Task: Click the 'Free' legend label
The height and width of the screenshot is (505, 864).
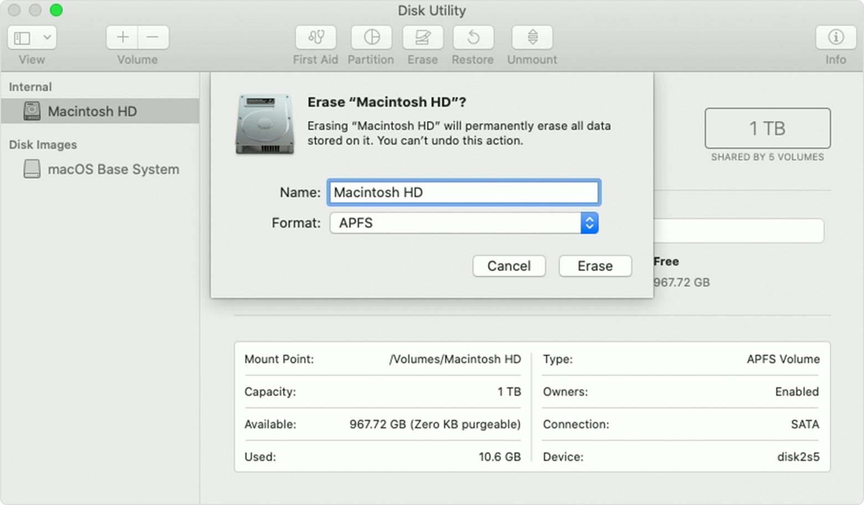Action: coord(666,261)
